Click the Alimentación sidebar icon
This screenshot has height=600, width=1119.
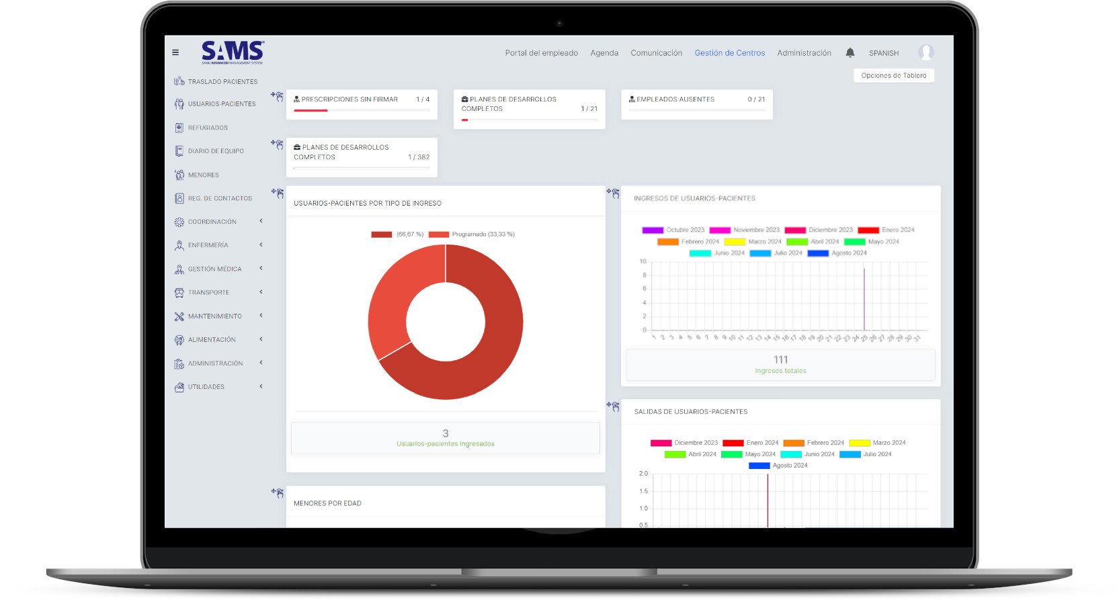[179, 340]
